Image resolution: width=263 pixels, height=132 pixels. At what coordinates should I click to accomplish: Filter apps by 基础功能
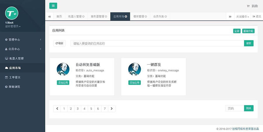pyautogui.click(x=248, y=31)
